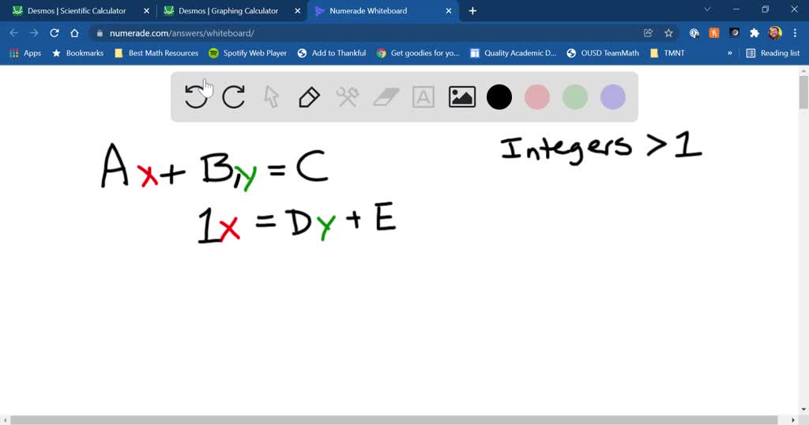Viewport: 809px width, 425px height.
Task: Select the Numerade Whiteboard tab
Action: pyautogui.click(x=368, y=11)
